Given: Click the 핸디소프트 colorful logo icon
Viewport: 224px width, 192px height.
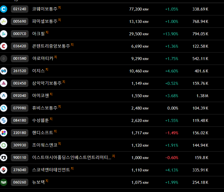Looking at the screenshot, I should pyautogui.click(x=4, y=133).
